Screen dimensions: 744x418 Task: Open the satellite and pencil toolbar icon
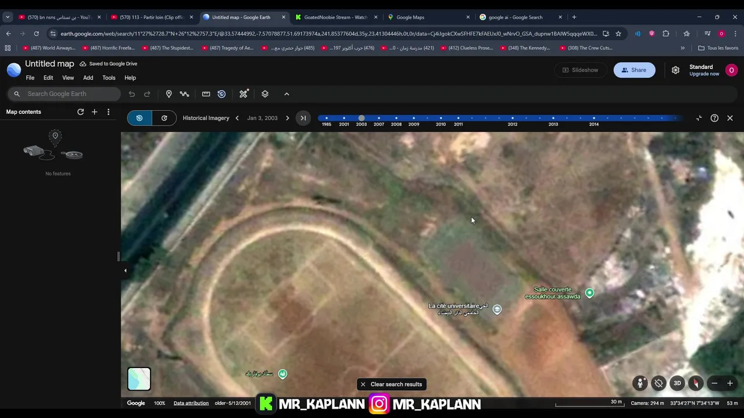[244, 94]
